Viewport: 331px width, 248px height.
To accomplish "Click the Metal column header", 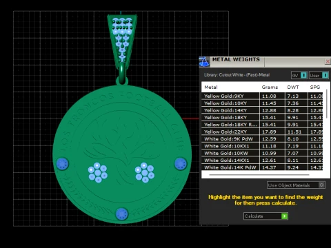I will click(211, 87).
